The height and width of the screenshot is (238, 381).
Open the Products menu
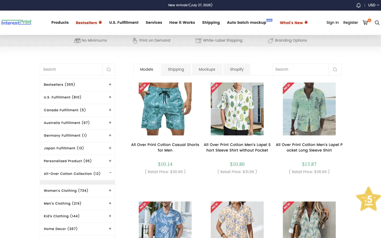(60, 22)
